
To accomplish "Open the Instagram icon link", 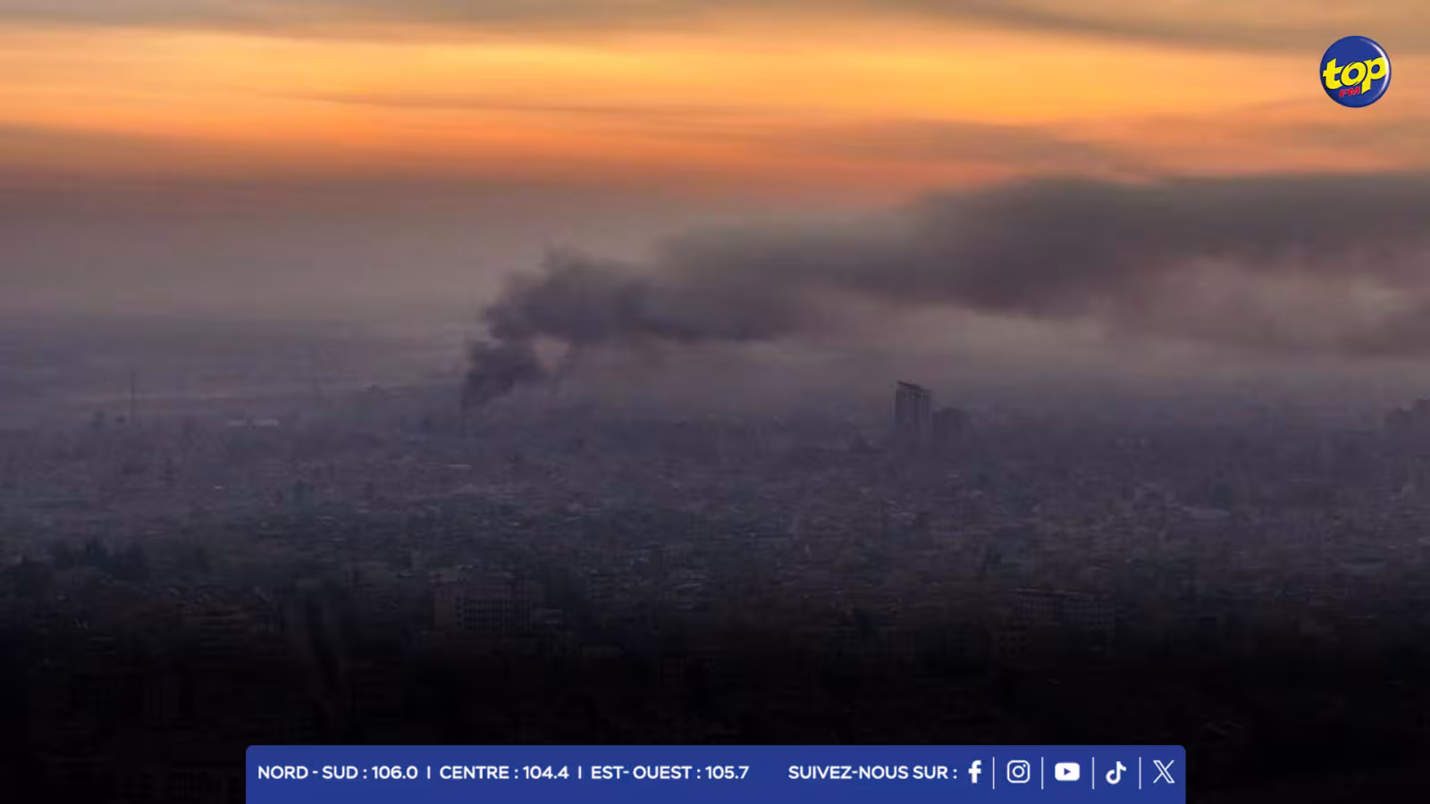I will point(1018,772).
